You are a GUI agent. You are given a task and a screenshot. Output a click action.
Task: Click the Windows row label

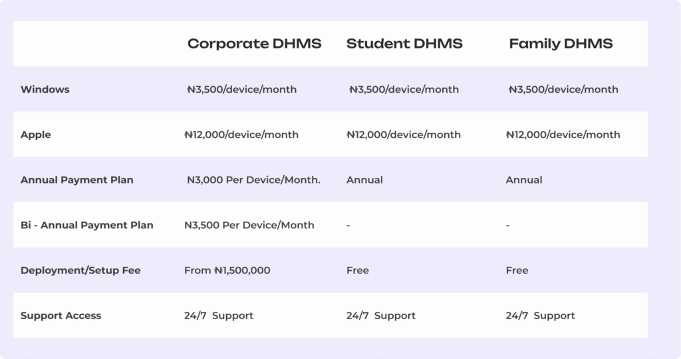45,90
